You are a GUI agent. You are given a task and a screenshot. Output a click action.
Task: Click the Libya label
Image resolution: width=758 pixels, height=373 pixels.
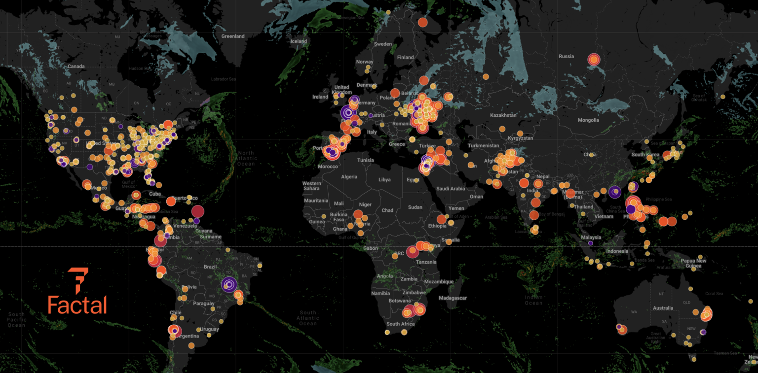click(384, 180)
